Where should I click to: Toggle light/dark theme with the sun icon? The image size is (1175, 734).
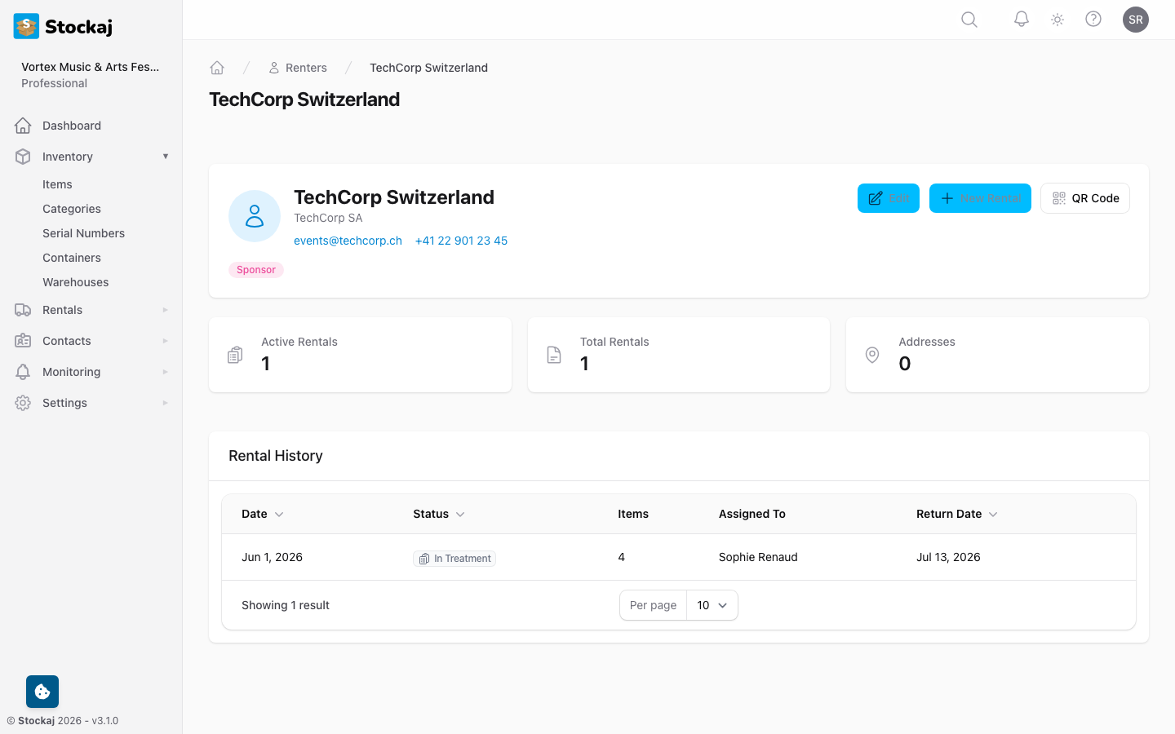[1057, 19]
